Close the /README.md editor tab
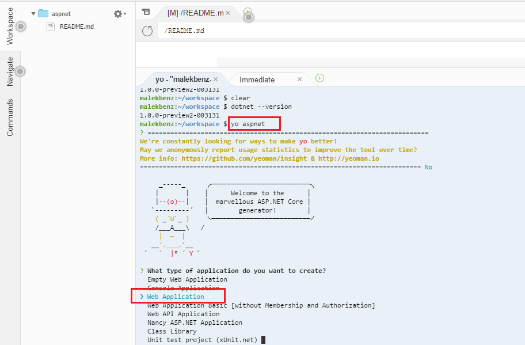Viewport: 525px width, 345px height. [x=228, y=13]
